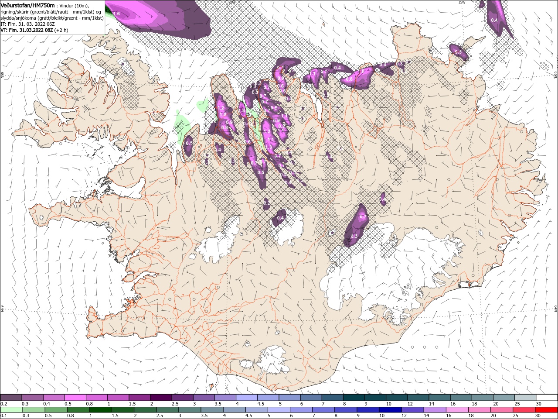Select the 3.5 swatch on the rain scale
Viewport: 558px width, 419px height.
(212, 410)
